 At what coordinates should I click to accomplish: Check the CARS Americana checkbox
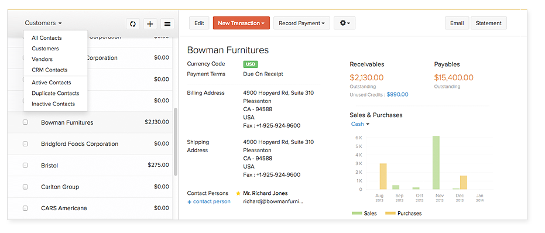pyautogui.click(x=25, y=208)
